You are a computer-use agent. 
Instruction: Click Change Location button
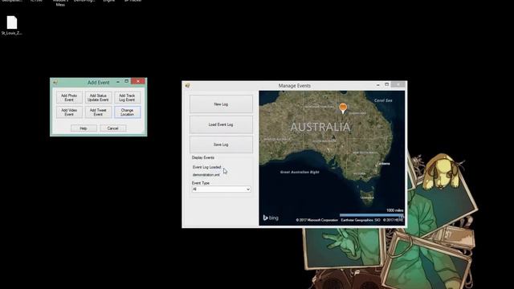[127, 112]
